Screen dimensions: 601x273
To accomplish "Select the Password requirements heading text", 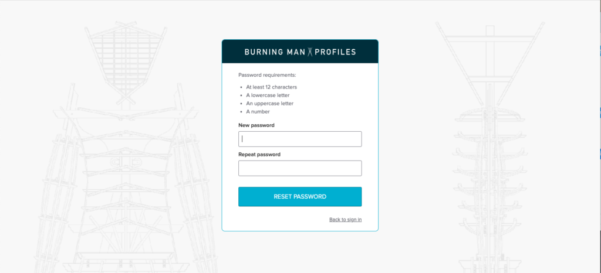I will click(267, 75).
